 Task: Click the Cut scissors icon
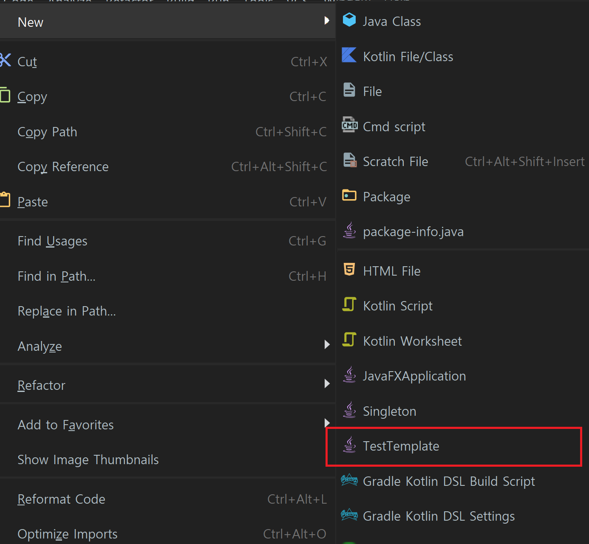pos(5,60)
